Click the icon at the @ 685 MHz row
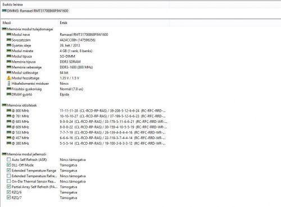 click(9, 121)
